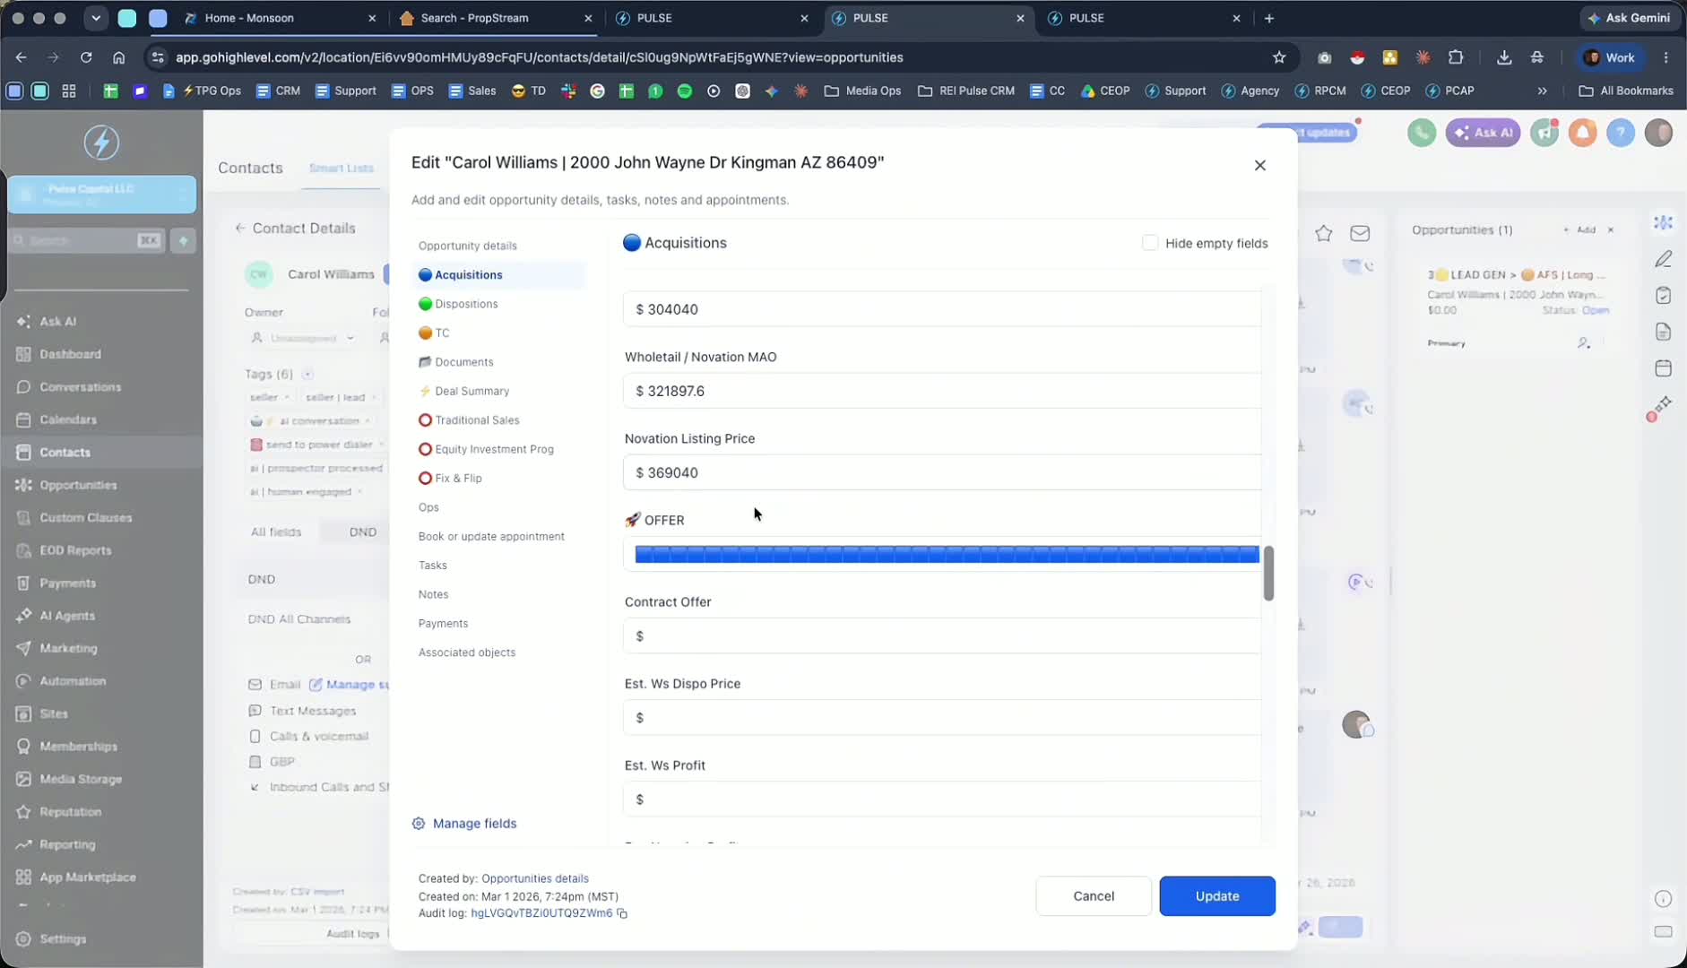Open AI Agents in left sidebar
The height and width of the screenshot is (968, 1687).
coord(67,616)
